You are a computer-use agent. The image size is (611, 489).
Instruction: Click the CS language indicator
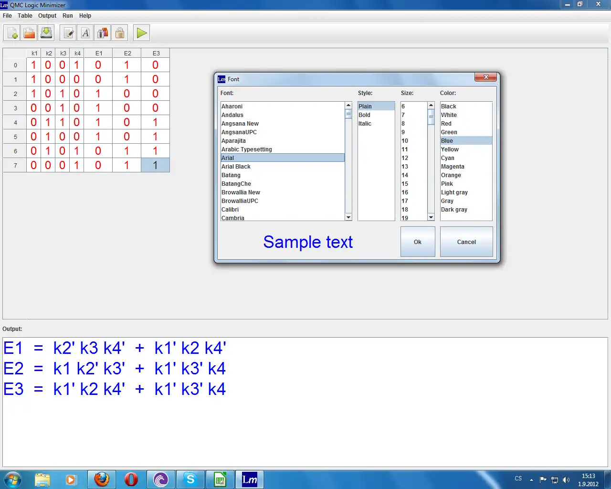518,478
